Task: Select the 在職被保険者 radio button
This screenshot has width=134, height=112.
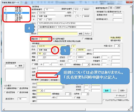Action: (5, 88)
